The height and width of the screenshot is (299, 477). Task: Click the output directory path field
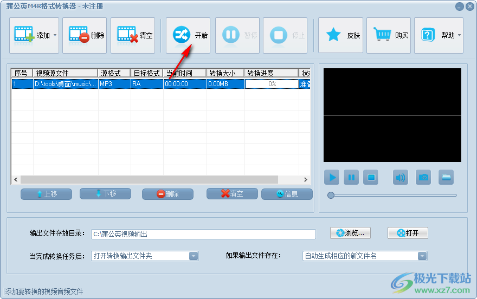point(203,235)
